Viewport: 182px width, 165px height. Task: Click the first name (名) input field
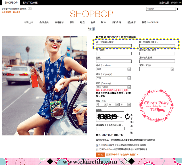click(x=114, y=46)
